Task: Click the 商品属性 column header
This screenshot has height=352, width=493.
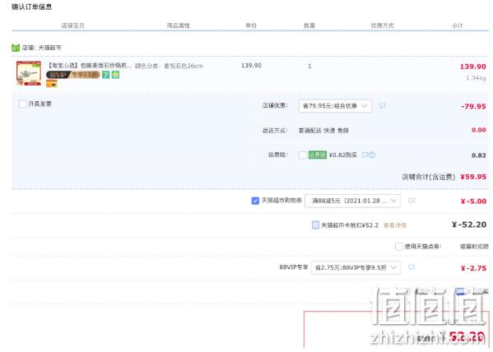Action: (x=179, y=25)
